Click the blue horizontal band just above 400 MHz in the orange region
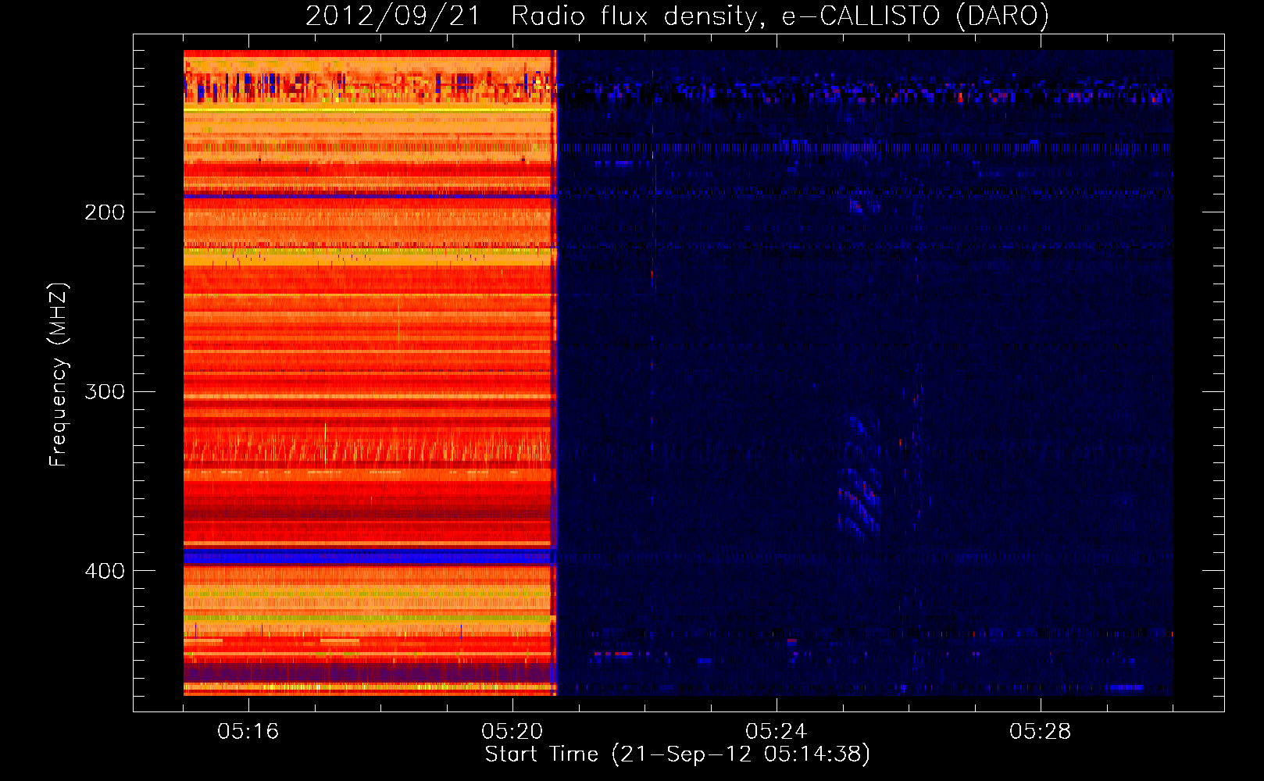Image resolution: width=1264 pixels, height=781 pixels. click(x=368, y=557)
